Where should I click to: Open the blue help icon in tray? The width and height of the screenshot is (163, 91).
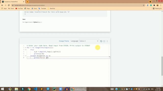(x=116, y=89)
